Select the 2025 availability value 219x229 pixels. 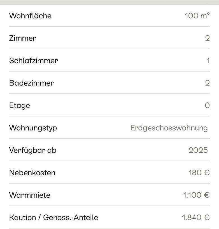[198, 150]
